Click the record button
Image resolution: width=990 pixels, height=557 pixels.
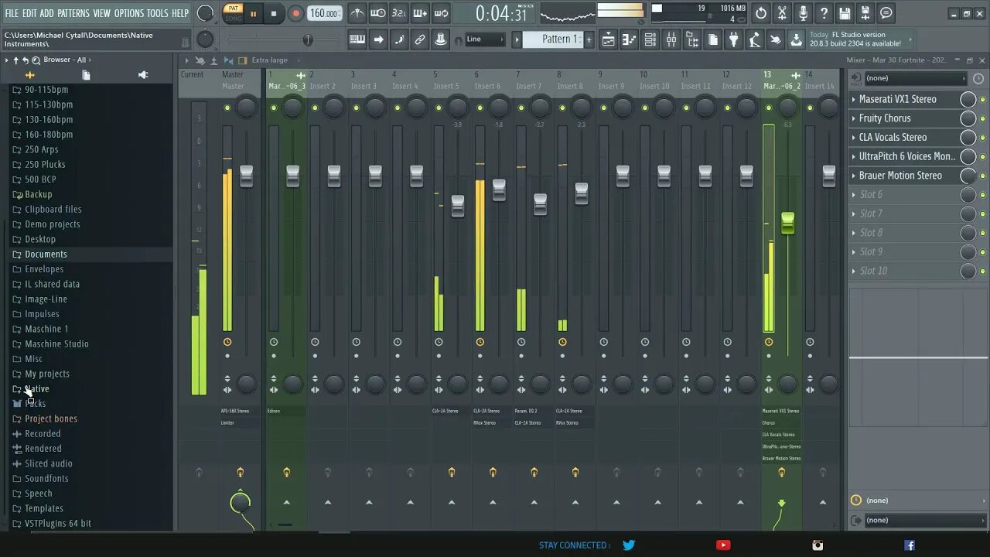[x=295, y=13]
